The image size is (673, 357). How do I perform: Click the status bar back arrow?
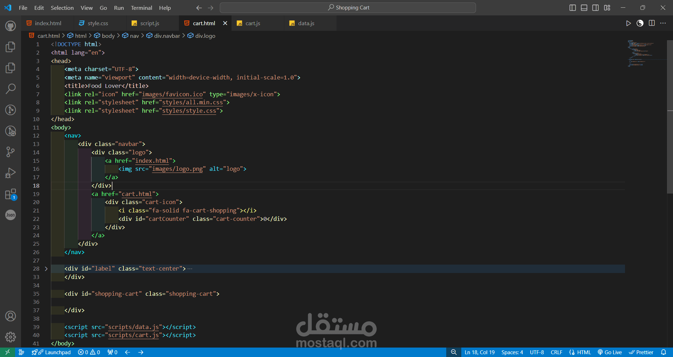click(x=128, y=352)
